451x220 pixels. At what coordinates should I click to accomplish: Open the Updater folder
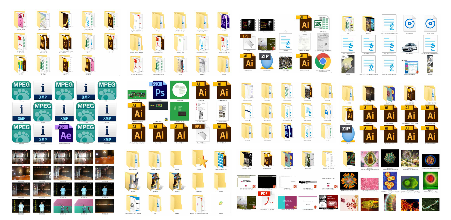click(221, 181)
